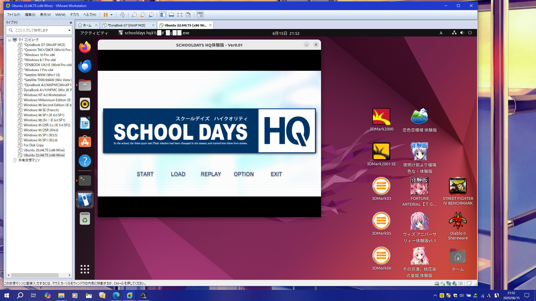This screenshot has width=536, height=301.
Task: Select Windows NT 4.0 Workstation VM
Action: click(45, 95)
